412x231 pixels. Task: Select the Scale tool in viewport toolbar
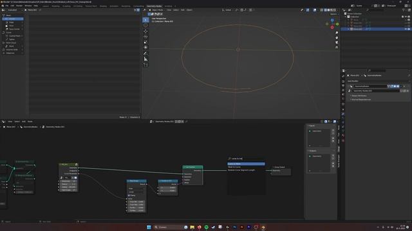coord(145,42)
